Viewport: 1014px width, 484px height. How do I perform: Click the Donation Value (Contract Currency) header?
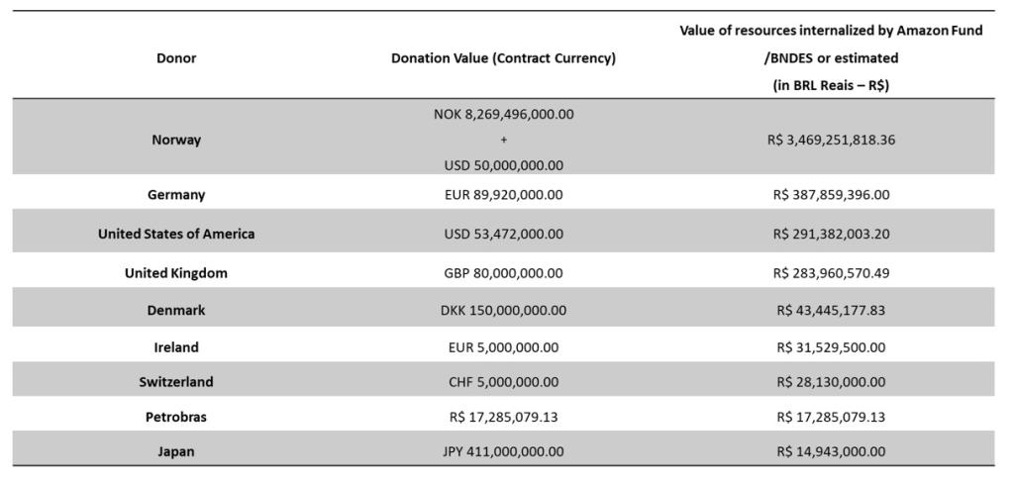point(503,58)
